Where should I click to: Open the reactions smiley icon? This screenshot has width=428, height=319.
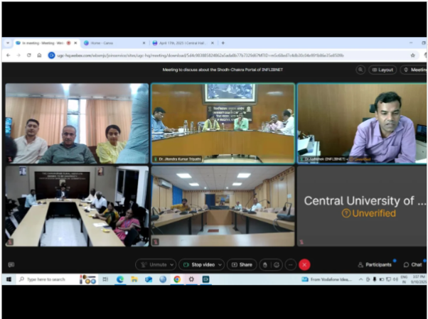(x=277, y=264)
